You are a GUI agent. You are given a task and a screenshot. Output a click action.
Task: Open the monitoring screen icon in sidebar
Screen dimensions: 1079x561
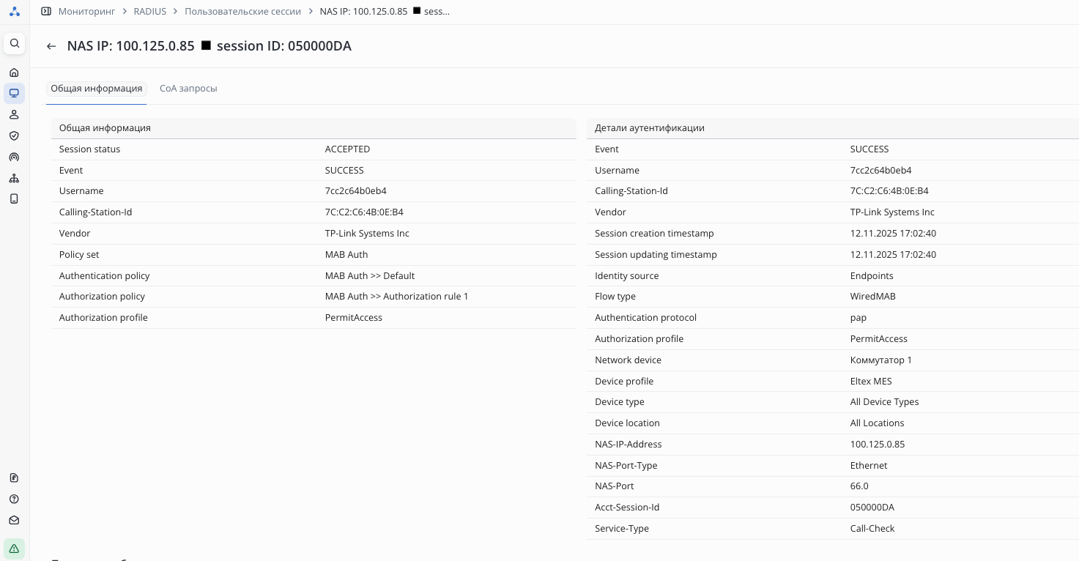tap(14, 93)
